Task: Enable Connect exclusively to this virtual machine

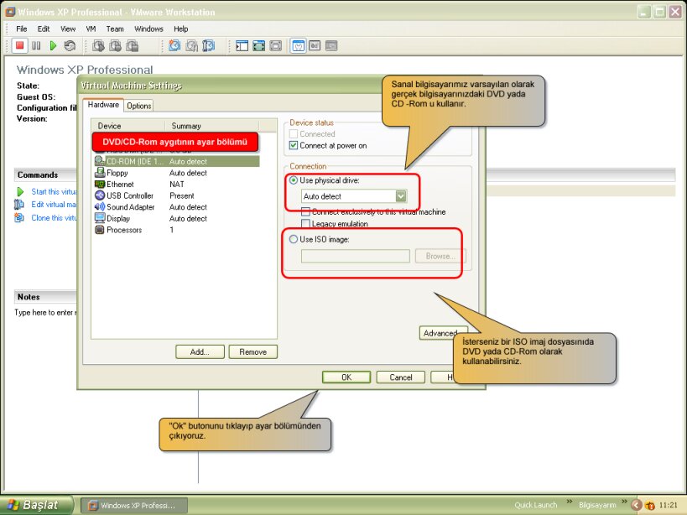Action: point(306,212)
